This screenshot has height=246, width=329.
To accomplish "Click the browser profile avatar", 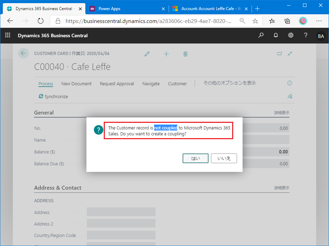I will [x=303, y=21].
